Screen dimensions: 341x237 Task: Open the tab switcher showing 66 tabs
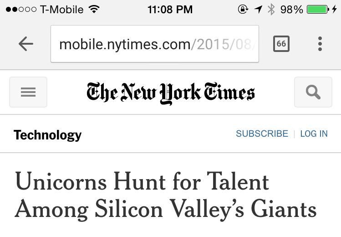pos(281,44)
